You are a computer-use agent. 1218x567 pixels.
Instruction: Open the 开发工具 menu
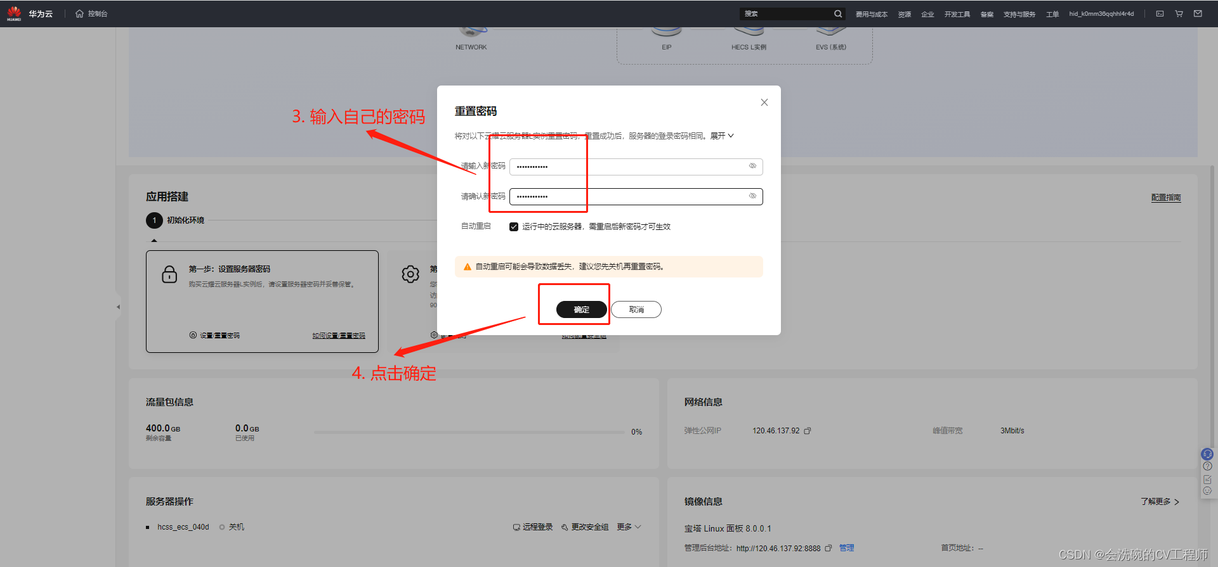(x=957, y=14)
